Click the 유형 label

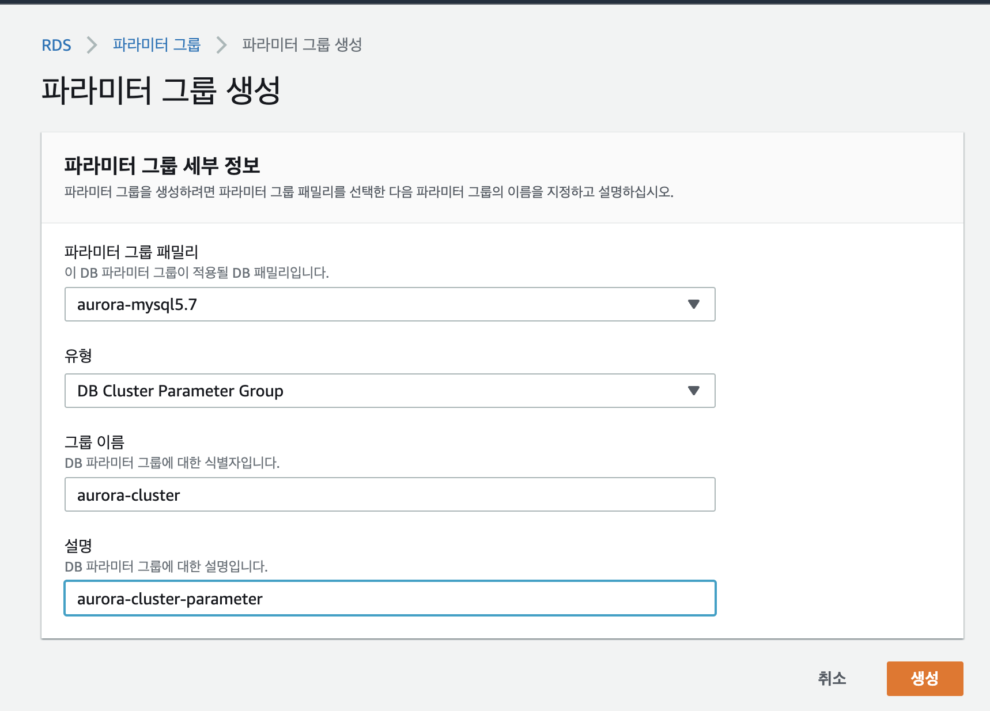pyautogui.click(x=78, y=355)
